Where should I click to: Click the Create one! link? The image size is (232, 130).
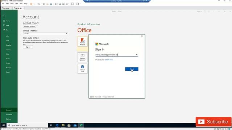[109, 60]
